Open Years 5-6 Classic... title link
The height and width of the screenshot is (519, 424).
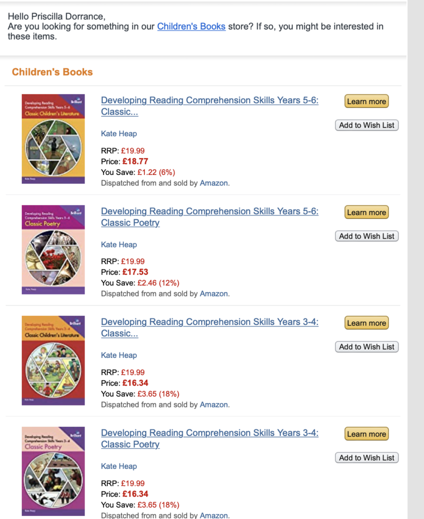coord(209,106)
